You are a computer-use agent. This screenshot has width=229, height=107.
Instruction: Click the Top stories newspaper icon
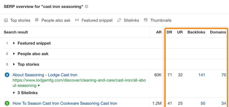6,20
